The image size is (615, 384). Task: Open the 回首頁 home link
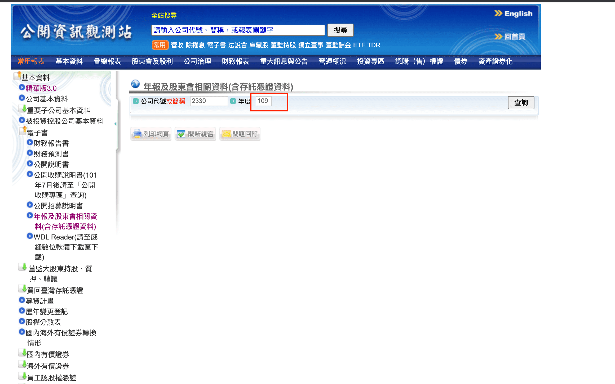(x=514, y=37)
